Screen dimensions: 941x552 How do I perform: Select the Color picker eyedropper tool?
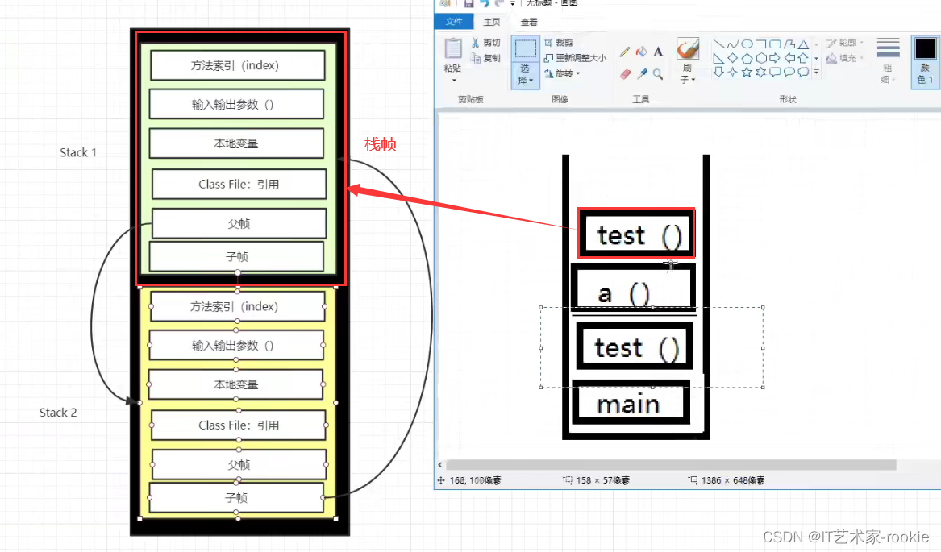coord(642,74)
